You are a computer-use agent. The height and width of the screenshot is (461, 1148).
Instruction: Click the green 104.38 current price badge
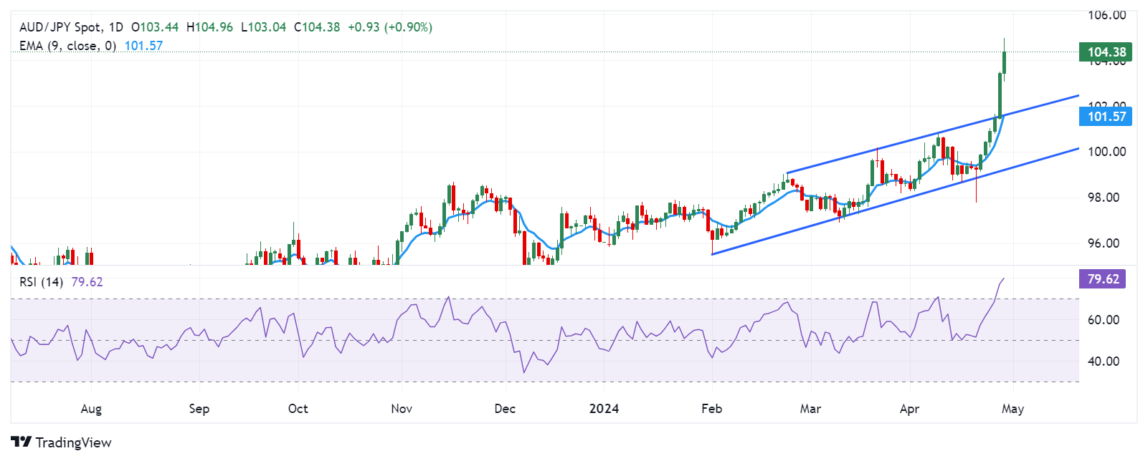click(1106, 52)
